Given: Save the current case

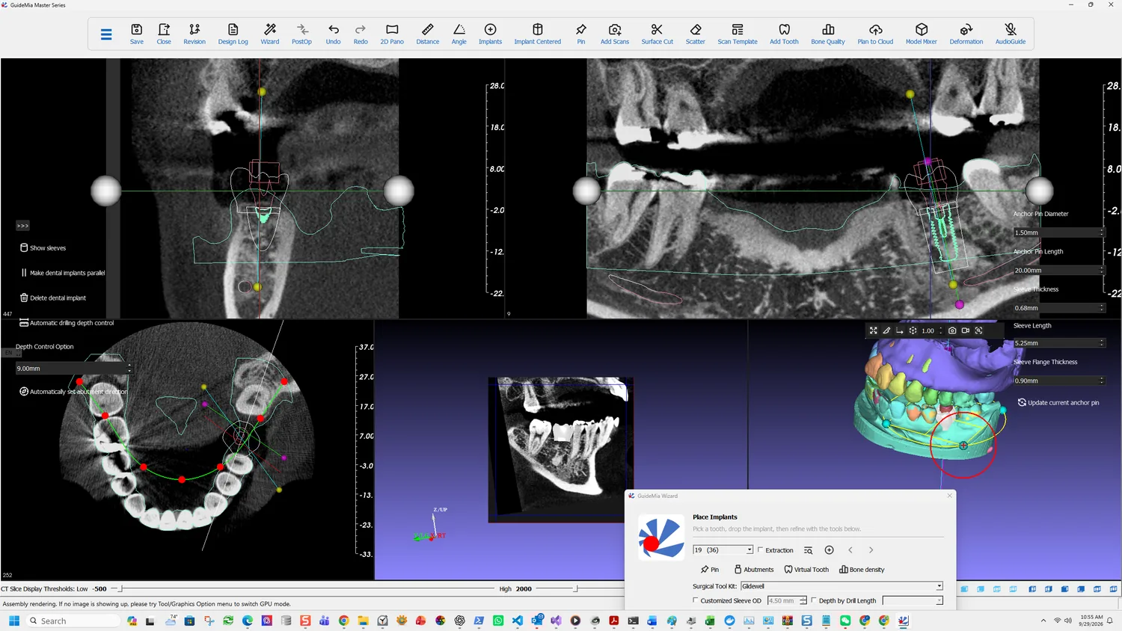Looking at the screenshot, I should pyautogui.click(x=137, y=34).
